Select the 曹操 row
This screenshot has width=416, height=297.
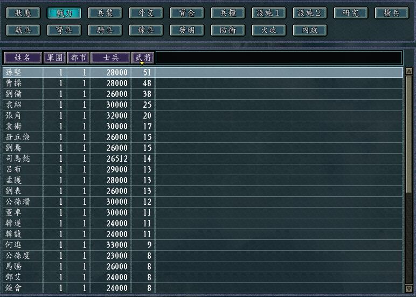203,84
